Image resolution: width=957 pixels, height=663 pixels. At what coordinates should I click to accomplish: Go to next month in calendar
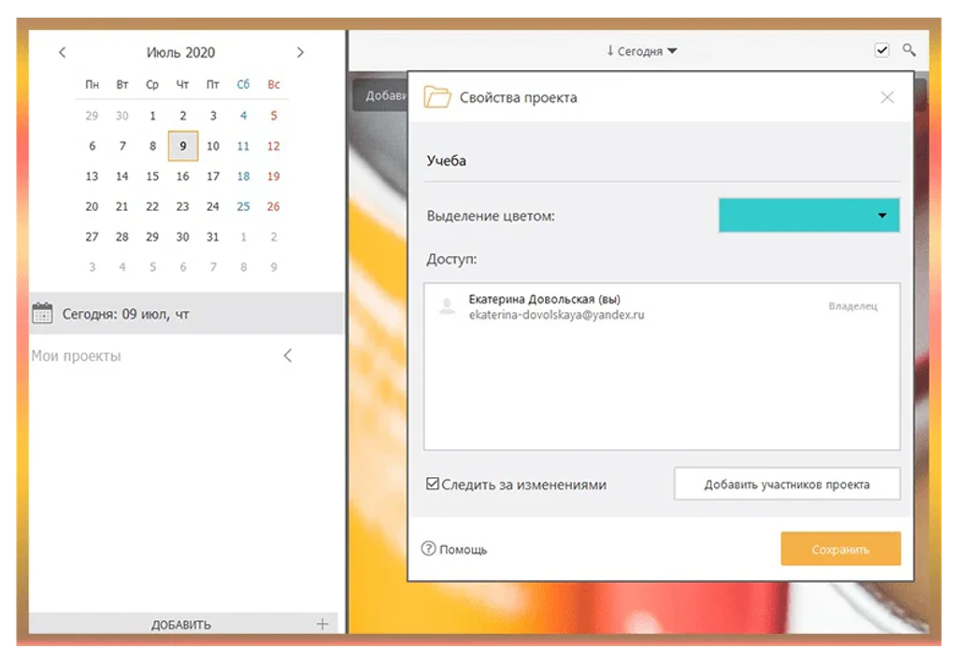point(300,52)
